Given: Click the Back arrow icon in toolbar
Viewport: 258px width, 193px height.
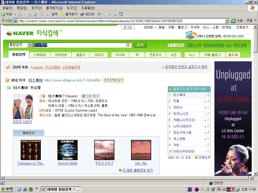Looking at the screenshot, I should pyautogui.click(x=3, y=14).
